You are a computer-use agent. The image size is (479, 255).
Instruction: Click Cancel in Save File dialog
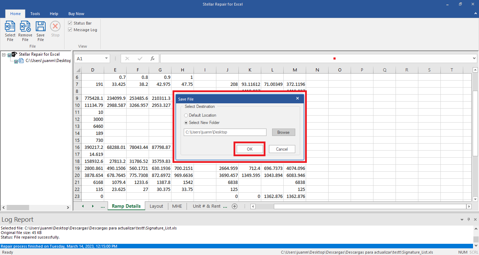(282, 149)
